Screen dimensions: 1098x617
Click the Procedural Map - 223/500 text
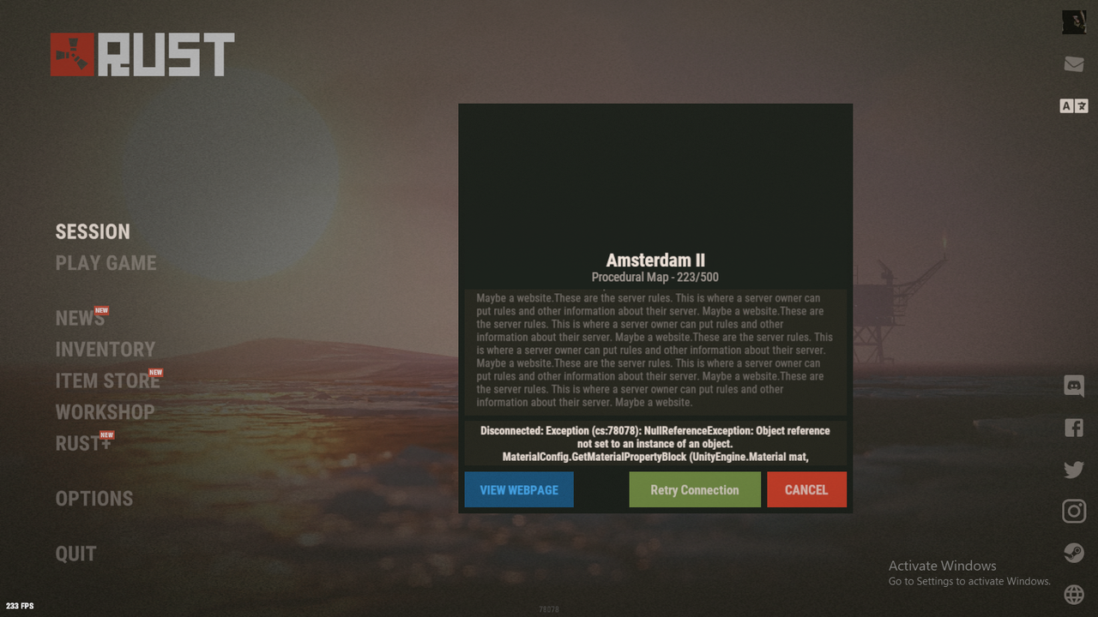(x=655, y=278)
